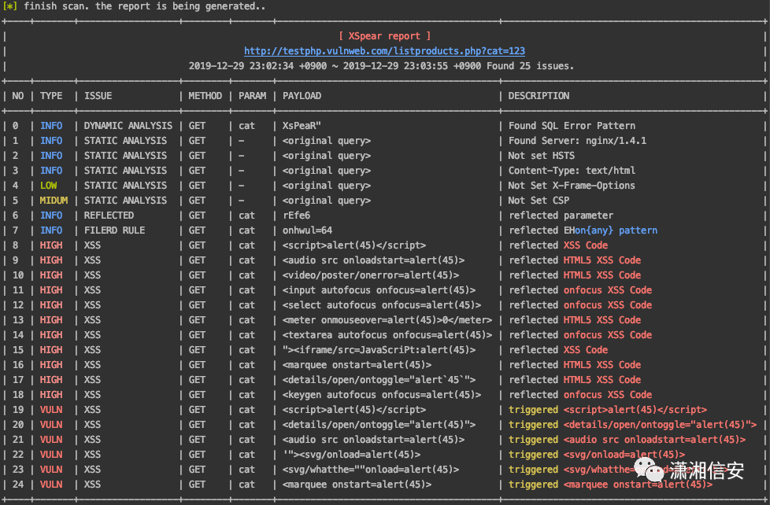Select row 16 marquee onstart payload
Screen dimensions: 770x505
pos(357,365)
